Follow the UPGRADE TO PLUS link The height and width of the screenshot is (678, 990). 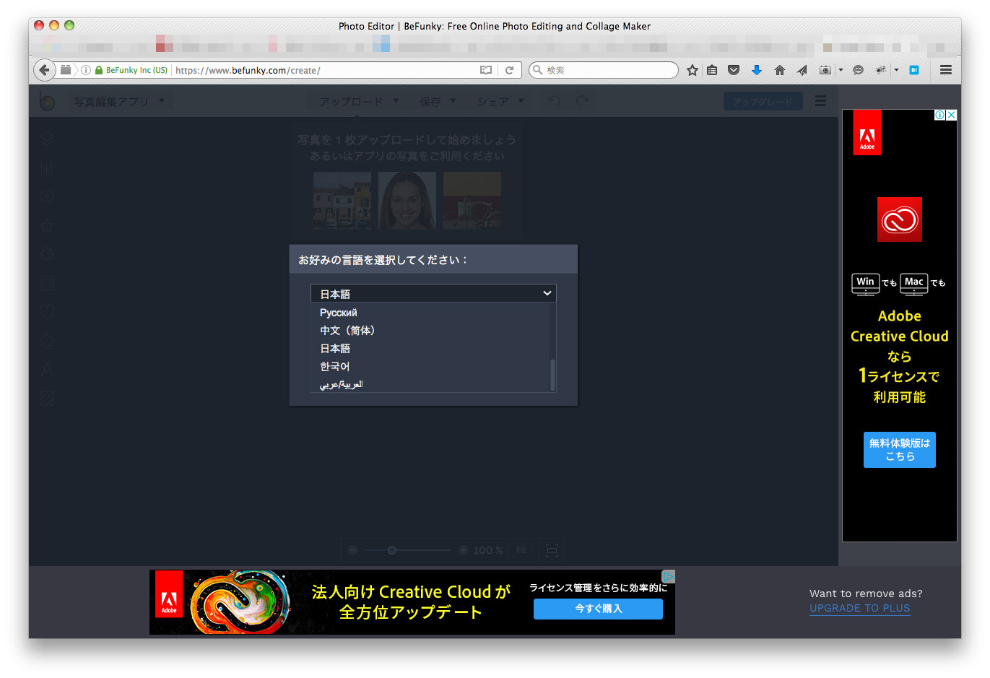[859, 608]
